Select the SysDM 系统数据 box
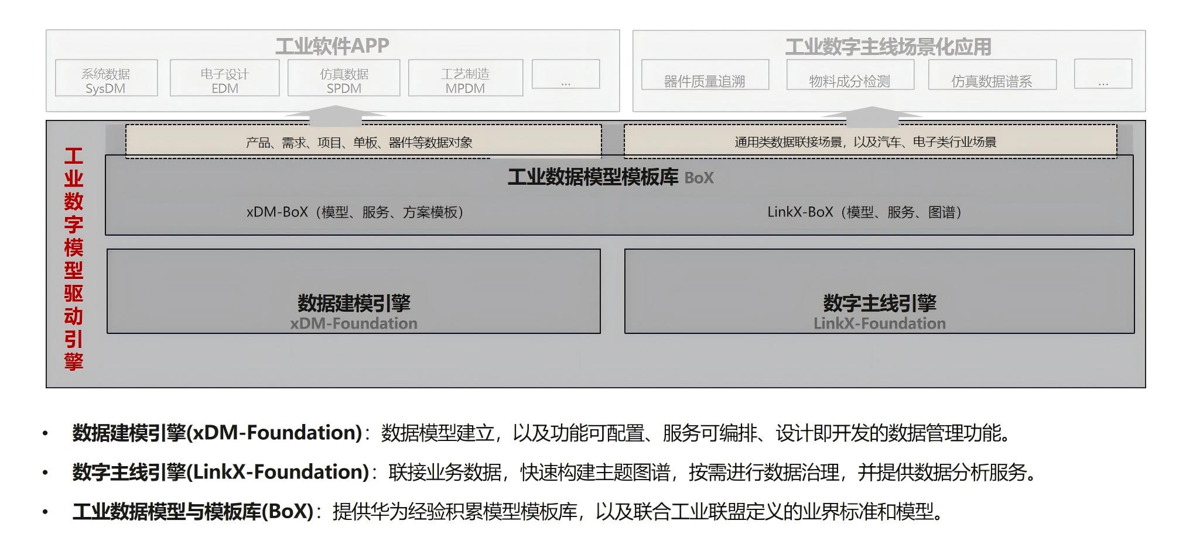Viewport: 1186px width, 541px height. (105, 78)
